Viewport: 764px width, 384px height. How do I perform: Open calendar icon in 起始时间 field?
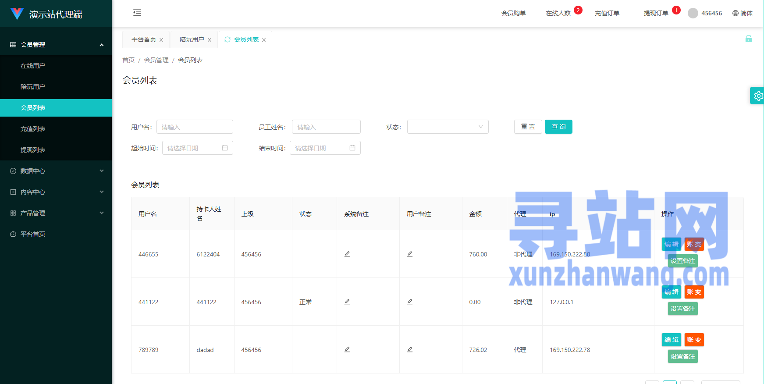pos(225,148)
